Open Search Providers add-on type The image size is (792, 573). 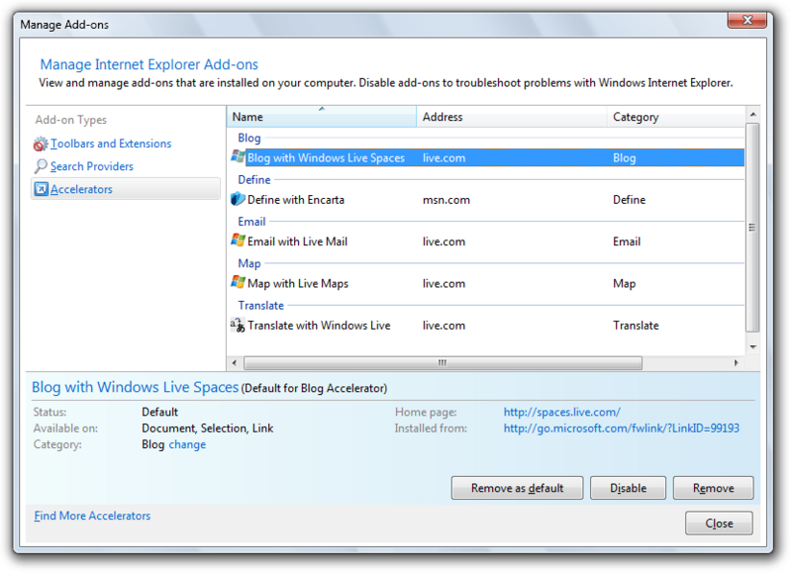tap(91, 166)
